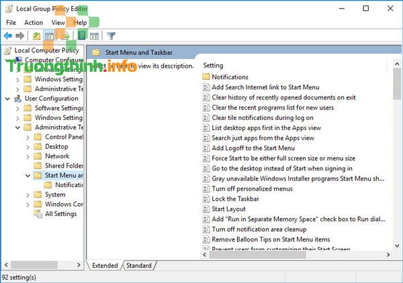The width and height of the screenshot is (403, 283).
Task: Select 'Force Start to be either full screen size'
Action: [283, 158]
